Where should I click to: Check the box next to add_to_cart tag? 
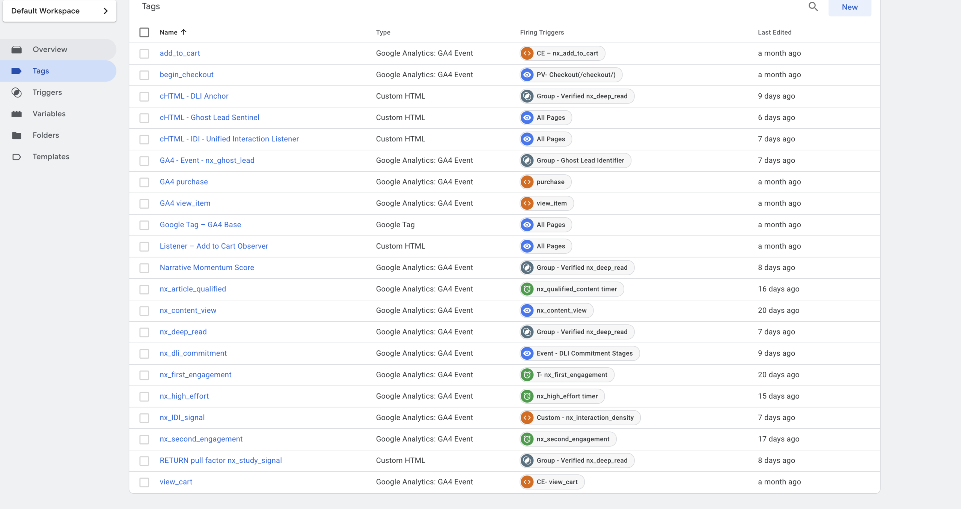[144, 54]
